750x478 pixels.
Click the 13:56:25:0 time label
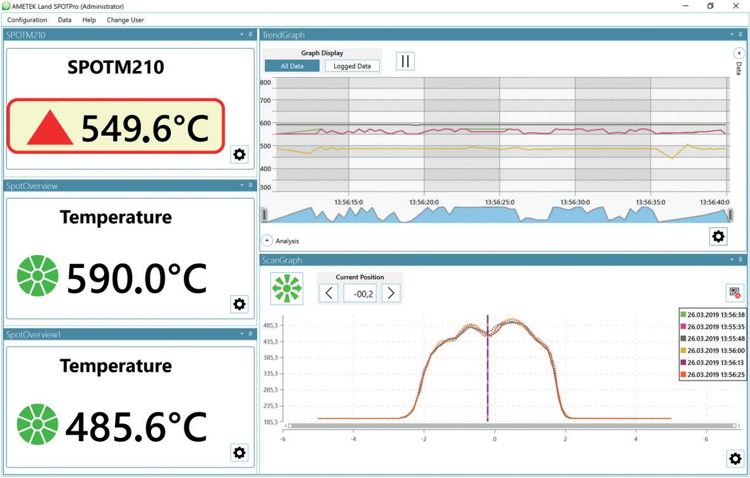point(500,202)
